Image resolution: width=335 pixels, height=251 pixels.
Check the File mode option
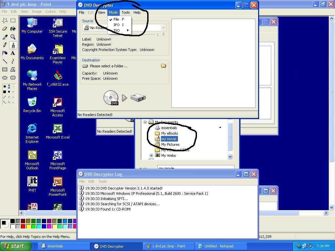click(x=116, y=19)
